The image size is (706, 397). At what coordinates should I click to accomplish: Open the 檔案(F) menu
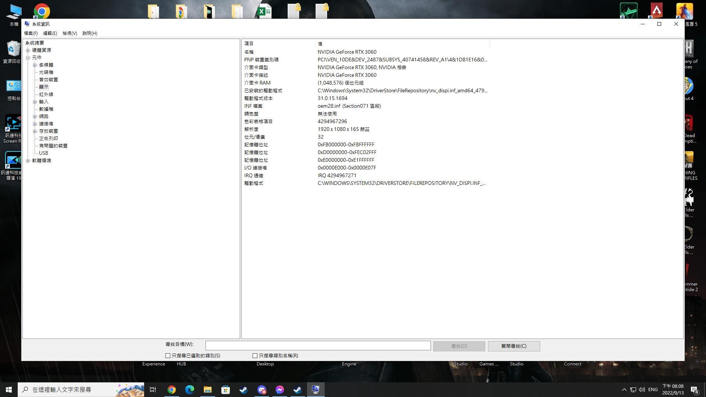point(31,33)
